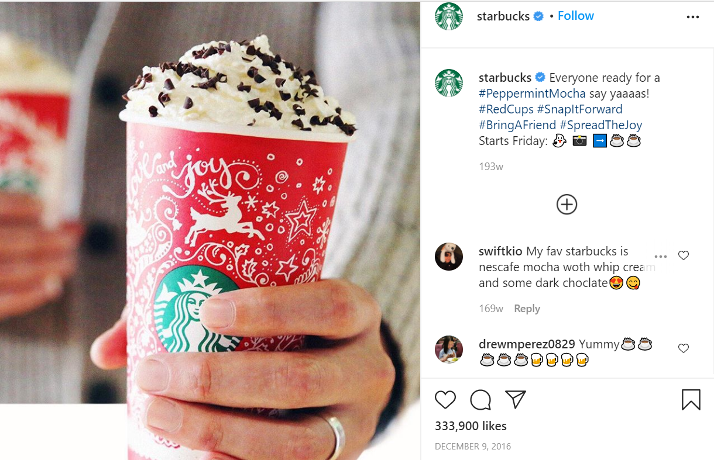Open swiftkio's profile picture
Viewport: 714px width, 460px height.
pos(449,257)
